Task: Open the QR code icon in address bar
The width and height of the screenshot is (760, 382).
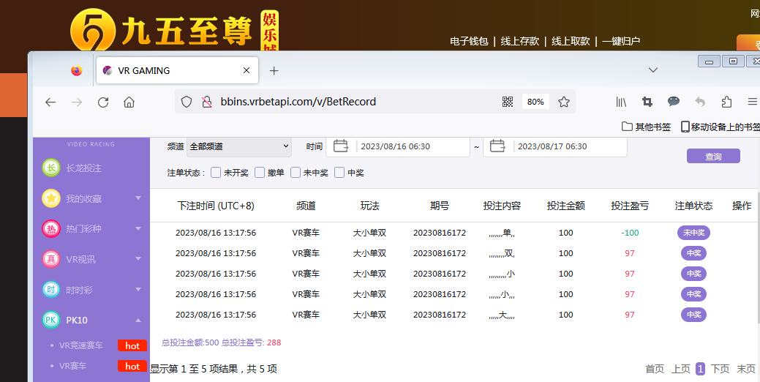Action: 508,102
